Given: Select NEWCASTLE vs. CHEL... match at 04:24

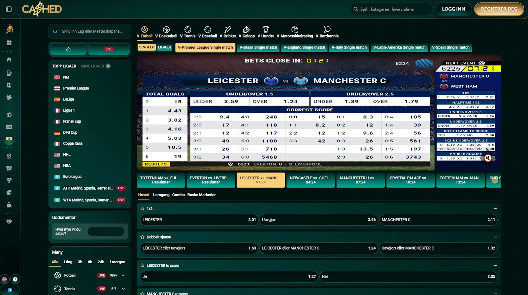Looking at the screenshot, I should pos(311,180).
